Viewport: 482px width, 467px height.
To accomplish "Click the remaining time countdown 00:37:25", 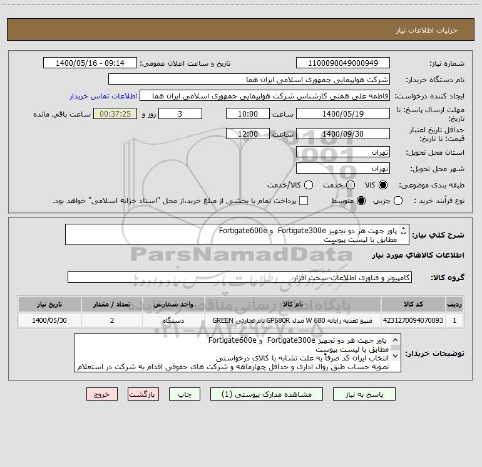I will 115,113.
